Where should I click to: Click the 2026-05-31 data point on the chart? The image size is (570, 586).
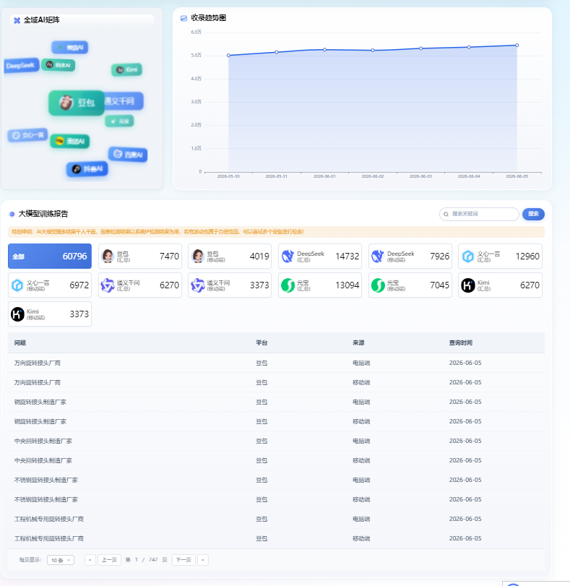click(x=277, y=52)
